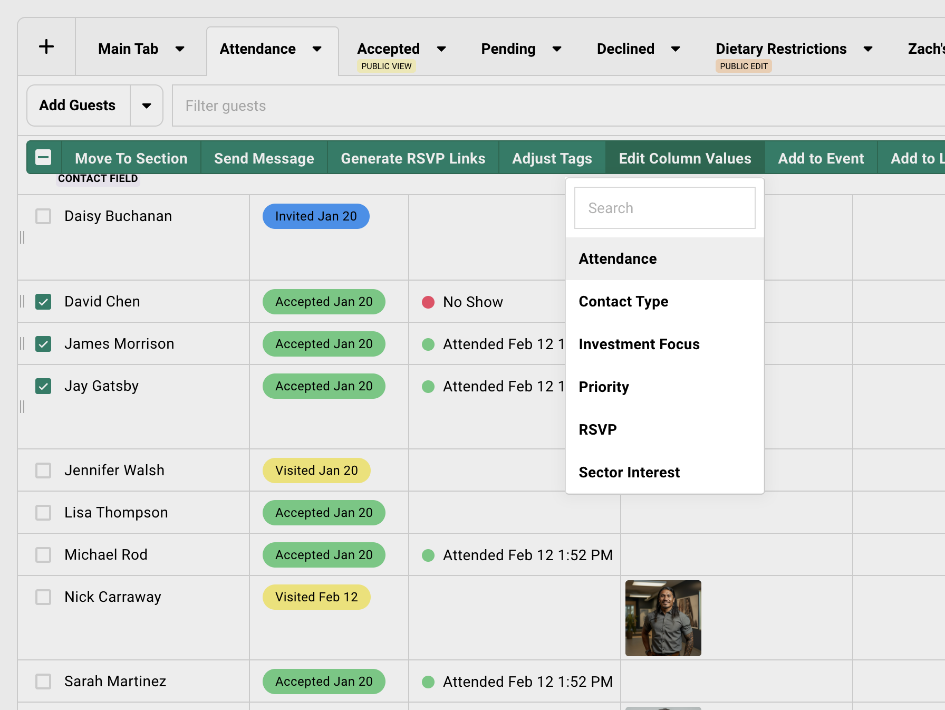Click the Send Message toolbar button
The width and height of the screenshot is (945, 710).
(x=264, y=158)
